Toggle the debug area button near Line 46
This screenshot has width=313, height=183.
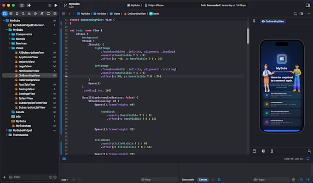[x=308, y=159]
